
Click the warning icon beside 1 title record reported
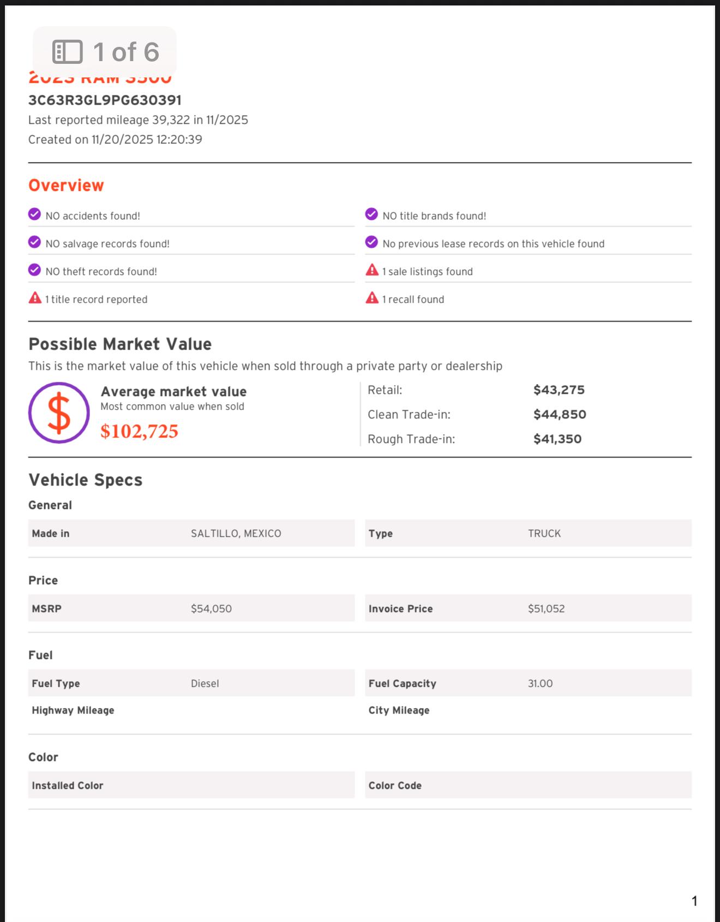coord(35,298)
